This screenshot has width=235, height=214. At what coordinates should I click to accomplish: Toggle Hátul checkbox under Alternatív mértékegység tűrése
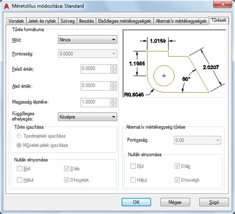(x=133, y=180)
